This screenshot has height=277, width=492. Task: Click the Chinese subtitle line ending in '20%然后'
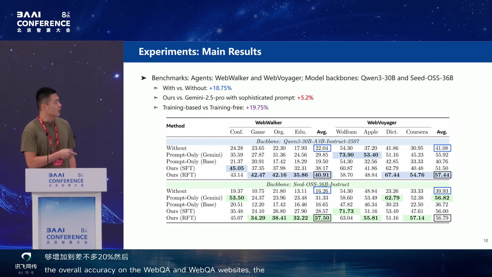click(87, 257)
